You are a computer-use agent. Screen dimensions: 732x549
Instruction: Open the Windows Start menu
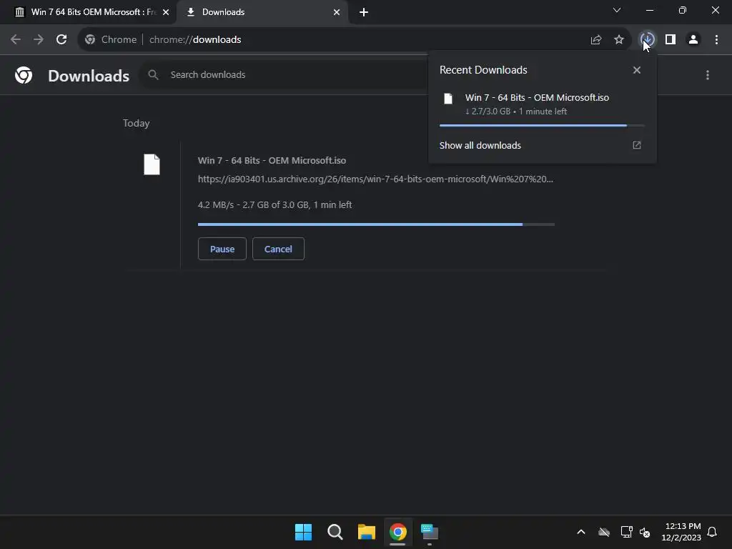pos(303,532)
